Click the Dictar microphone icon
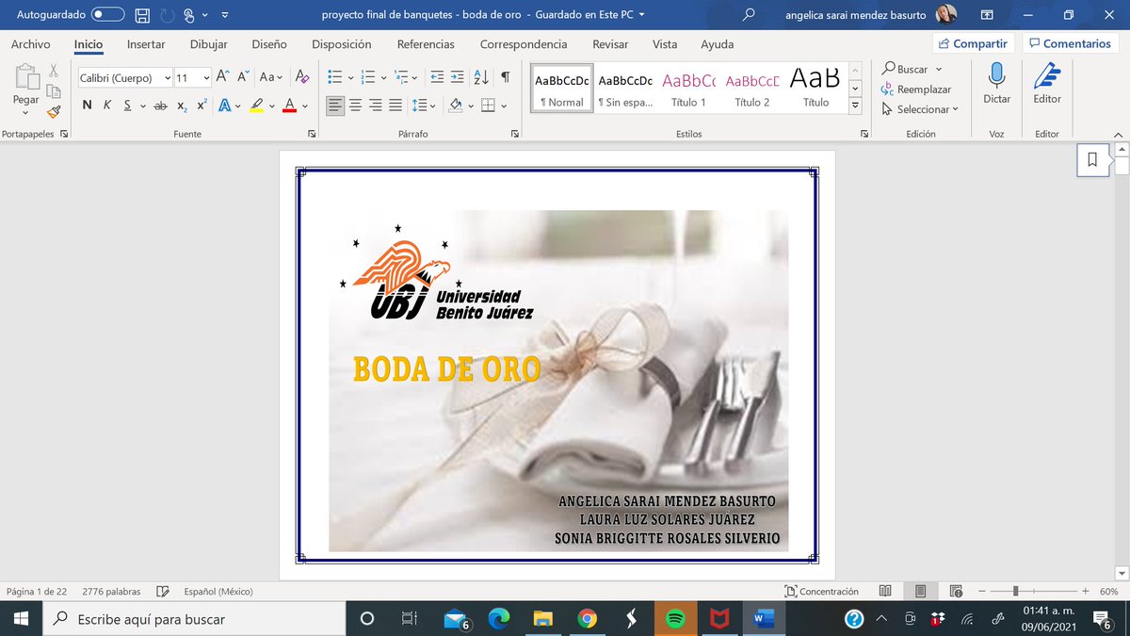Screen dimensions: 1130x636 (x=996, y=75)
